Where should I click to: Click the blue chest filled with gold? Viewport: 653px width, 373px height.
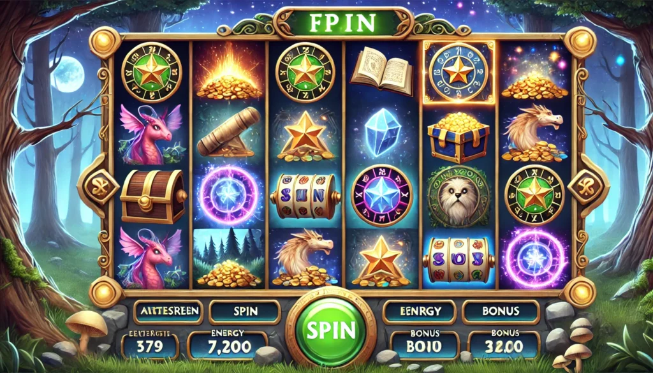click(458, 136)
